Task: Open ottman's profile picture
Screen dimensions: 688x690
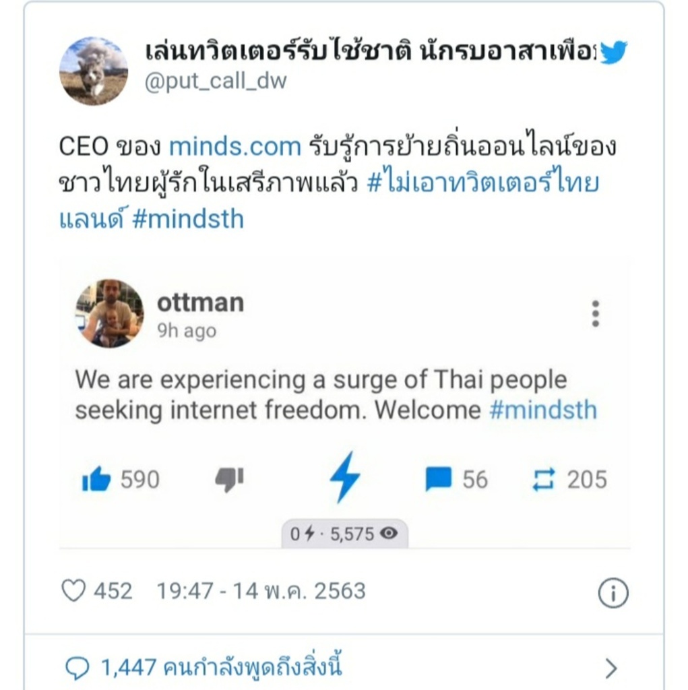Action: tap(109, 313)
